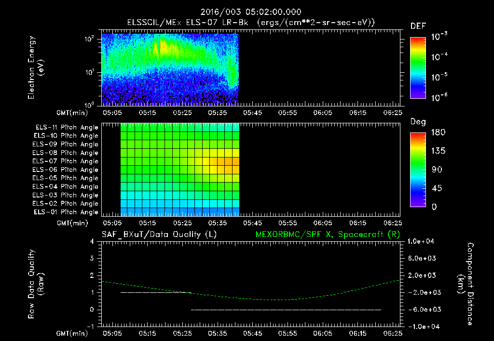Select the ELS-01 Pitch Angle row label
494x341 pixels.
tap(66, 212)
